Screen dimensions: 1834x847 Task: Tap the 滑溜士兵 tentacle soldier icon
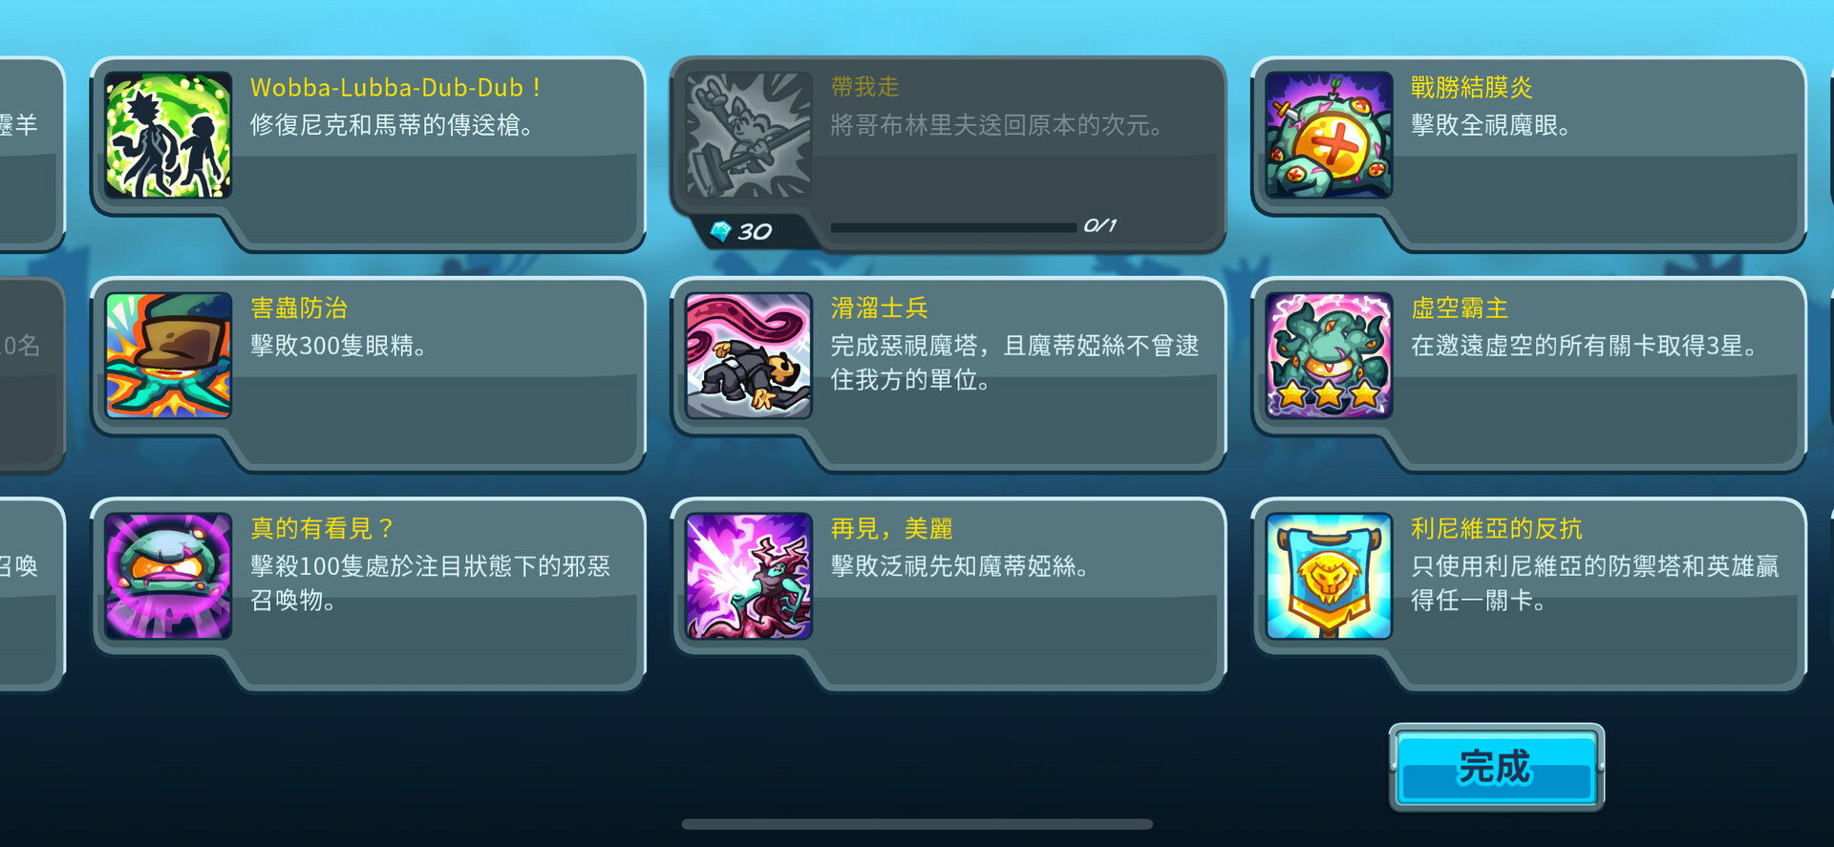[x=748, y=355]
